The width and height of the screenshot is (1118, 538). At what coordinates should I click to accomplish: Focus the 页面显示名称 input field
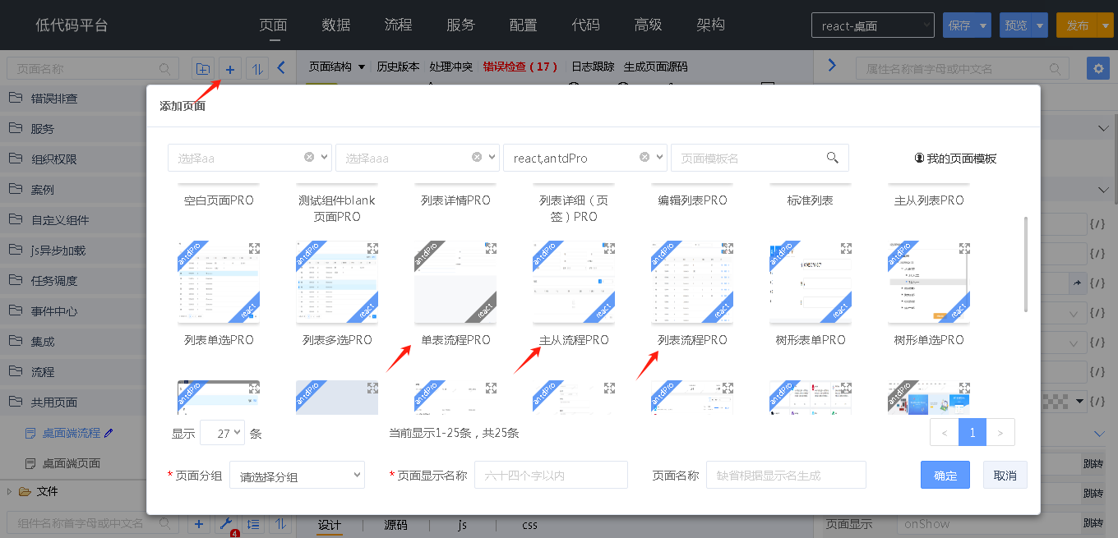551,475
